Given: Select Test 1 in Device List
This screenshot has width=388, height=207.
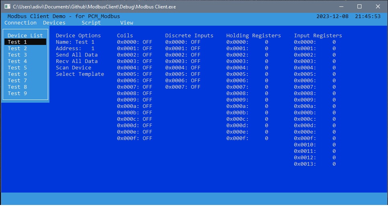Looking at the screenshot, I should tap(17, 42).
